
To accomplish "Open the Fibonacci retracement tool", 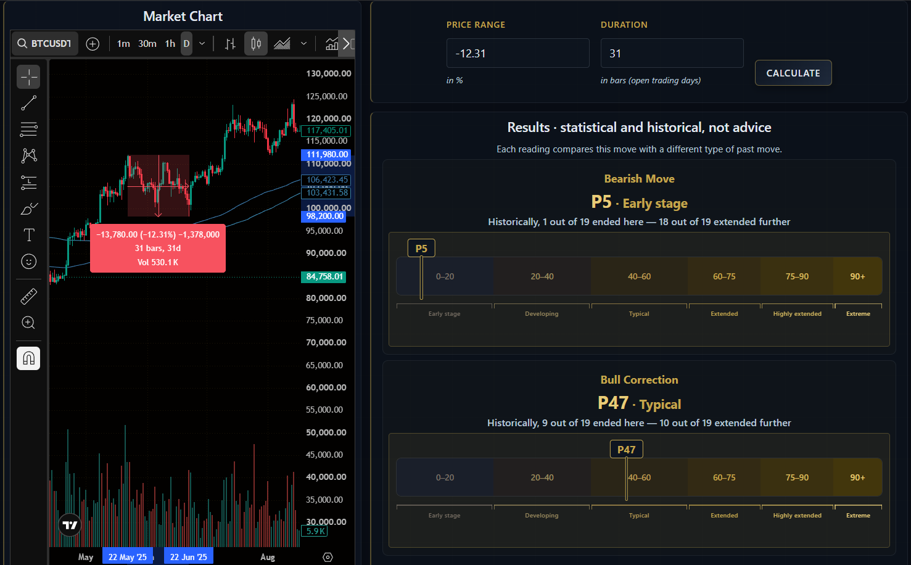I will (28, 129).
